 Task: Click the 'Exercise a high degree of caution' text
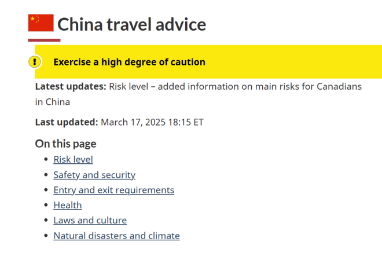pyautogui.click(x=130, y=62)
